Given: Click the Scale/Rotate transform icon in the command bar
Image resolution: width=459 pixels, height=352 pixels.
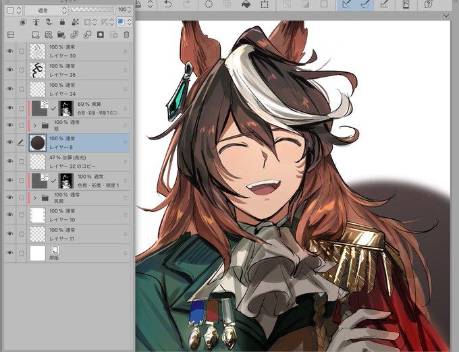Looking at the screenshot, I should 265,4.
